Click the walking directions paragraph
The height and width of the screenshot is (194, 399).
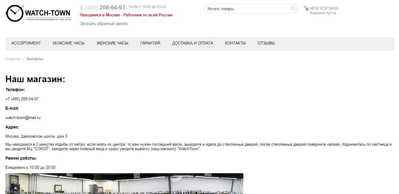pos(199,147)
